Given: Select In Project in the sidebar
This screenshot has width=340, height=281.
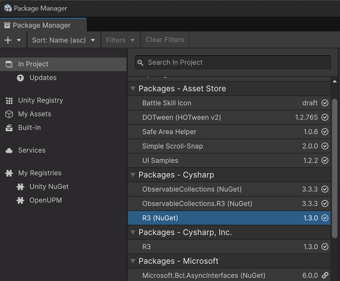Looking at the screenshot, I should click(63, 64).
